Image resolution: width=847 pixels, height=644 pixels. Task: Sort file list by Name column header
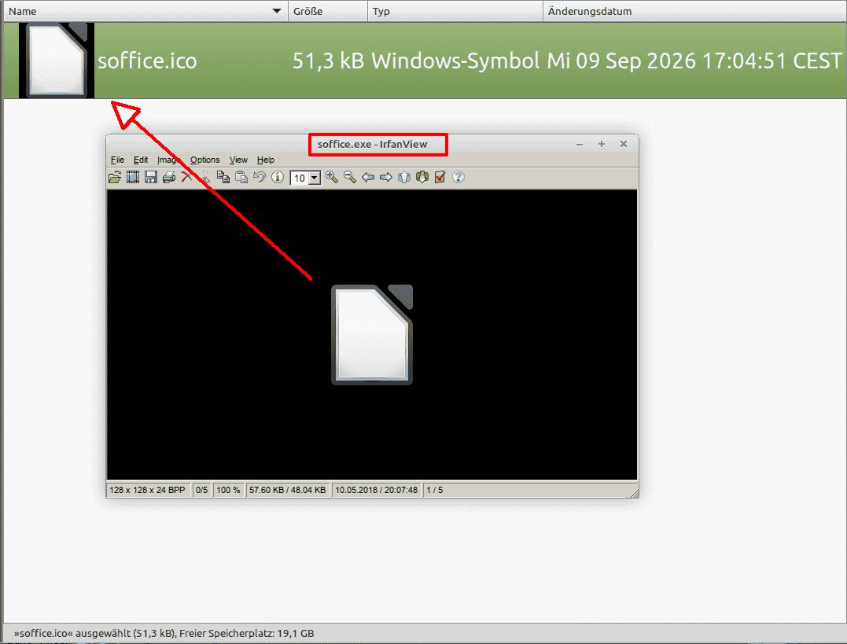(145, 11)
